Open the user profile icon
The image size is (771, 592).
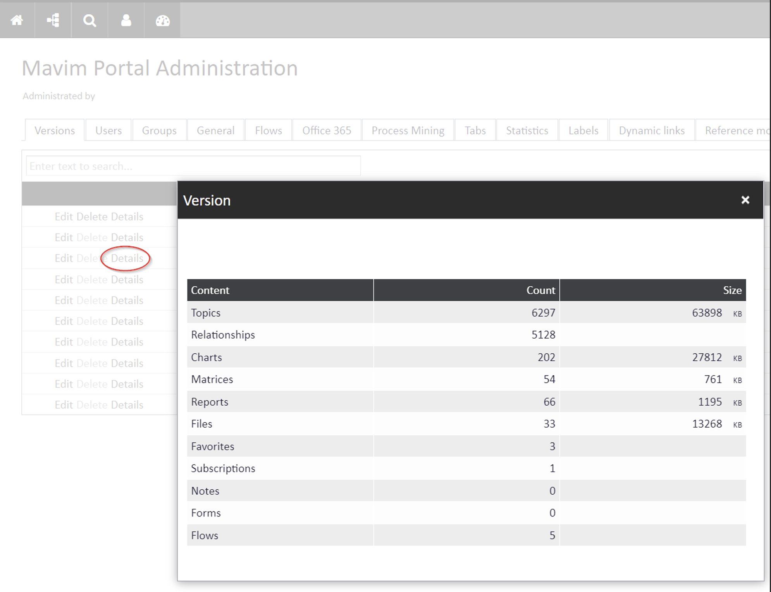click(x=126, y=20)
